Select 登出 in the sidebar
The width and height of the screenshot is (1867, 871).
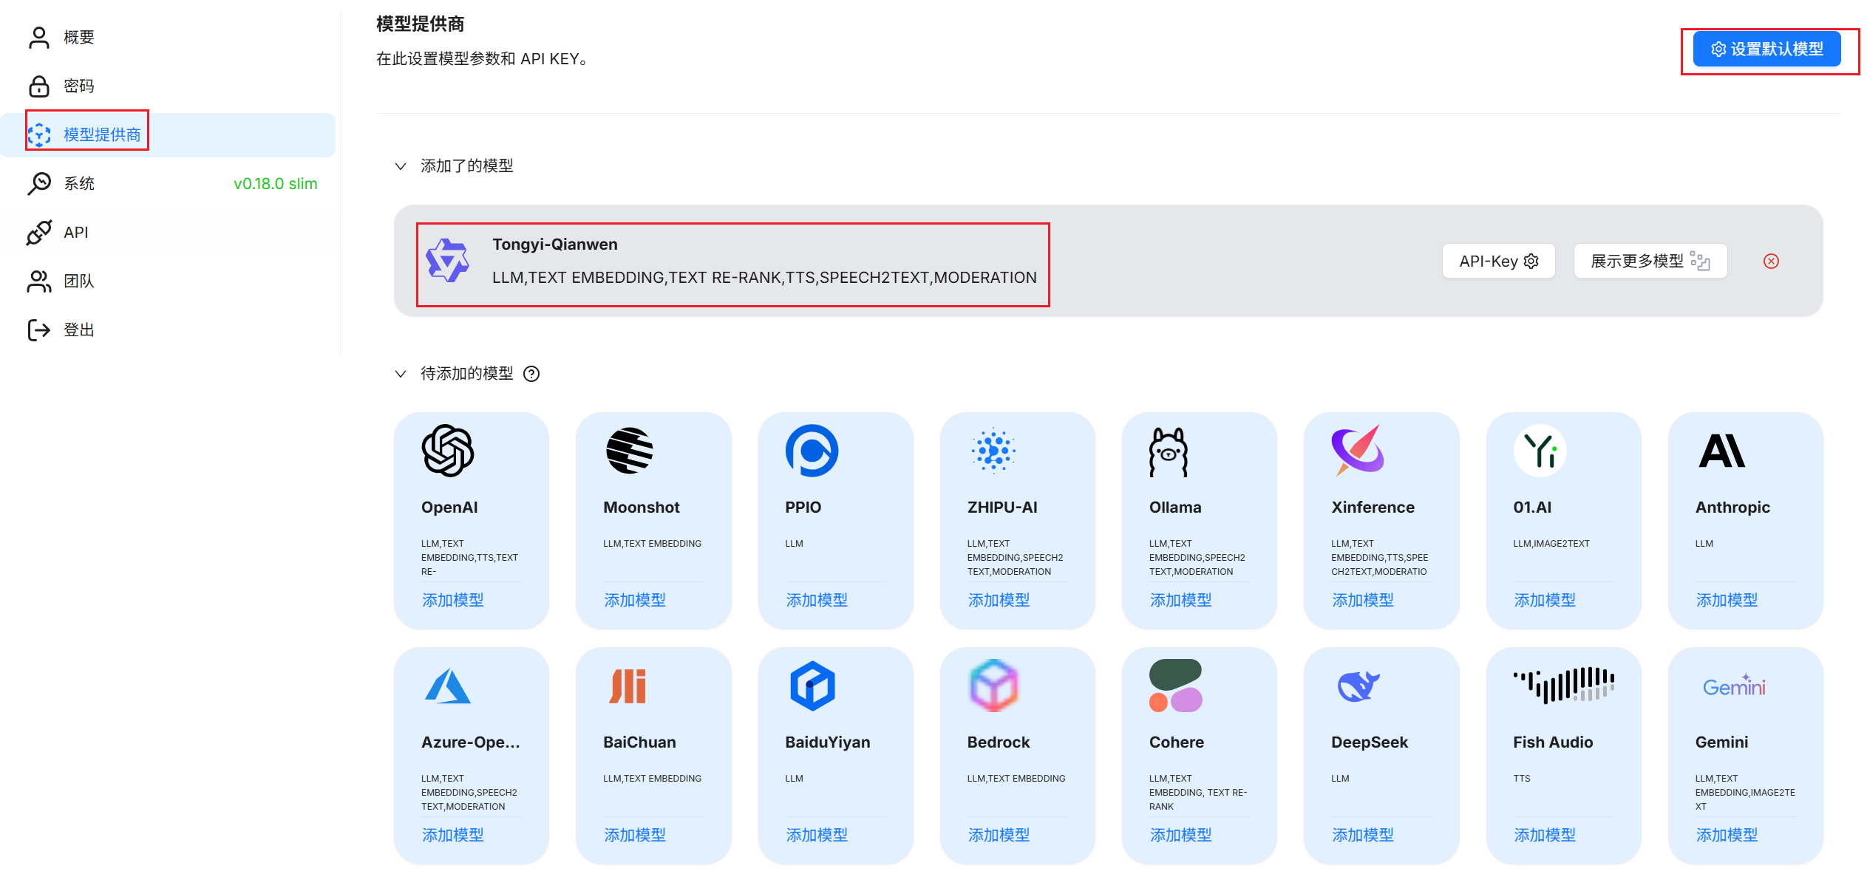pos(78,329)
